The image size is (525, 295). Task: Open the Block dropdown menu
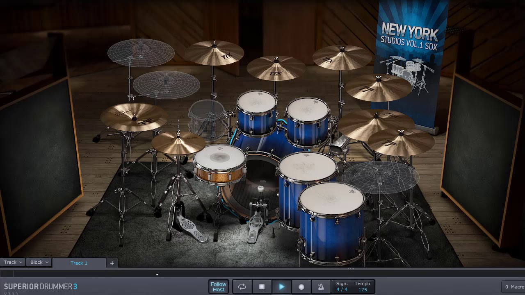[x=39, y=262]
